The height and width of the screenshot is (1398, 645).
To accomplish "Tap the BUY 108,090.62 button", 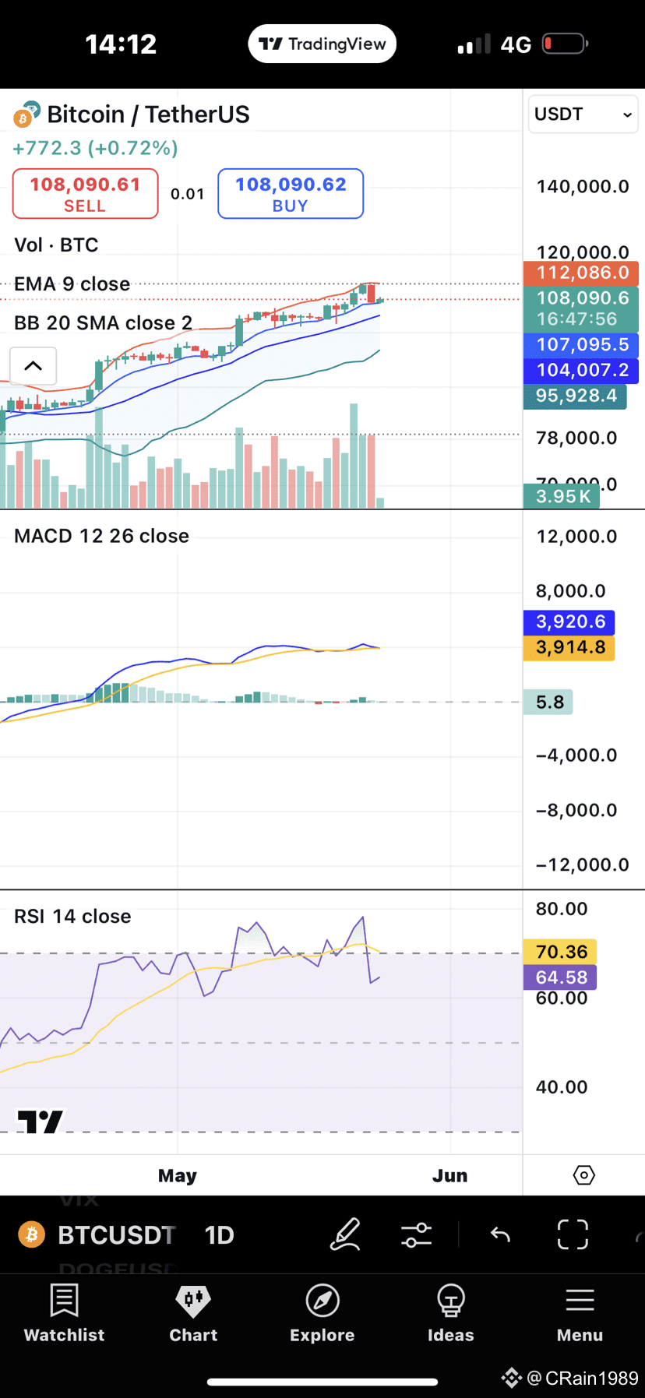I will [291, 194].
